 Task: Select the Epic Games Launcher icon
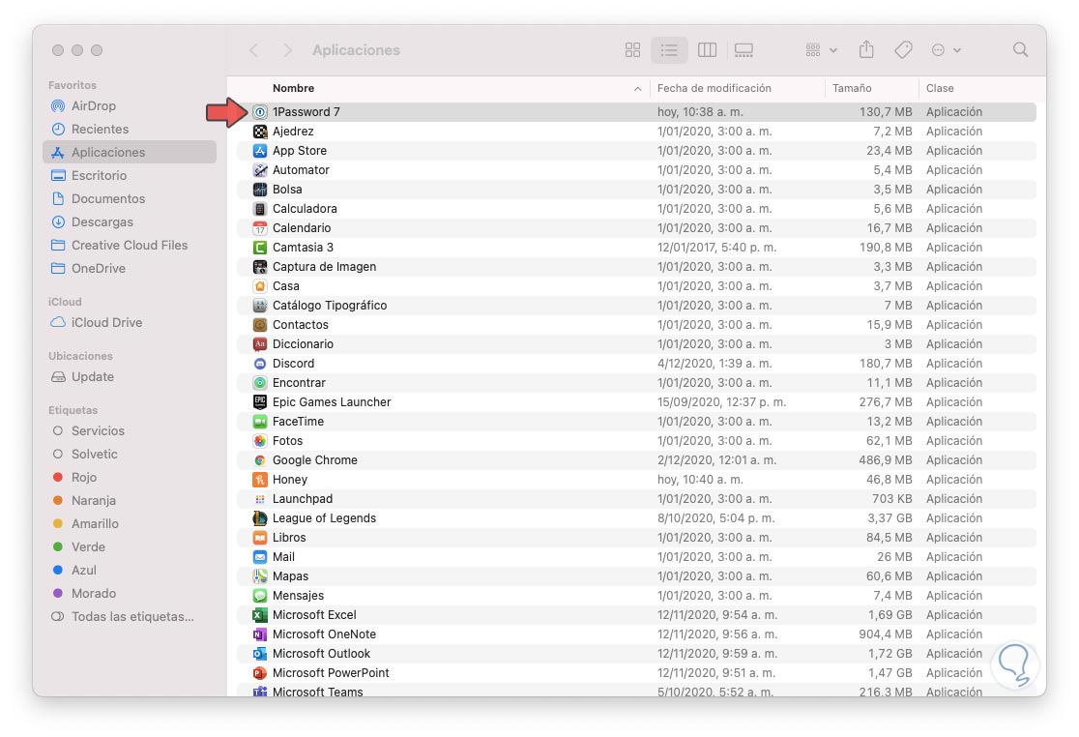[259, 402]
